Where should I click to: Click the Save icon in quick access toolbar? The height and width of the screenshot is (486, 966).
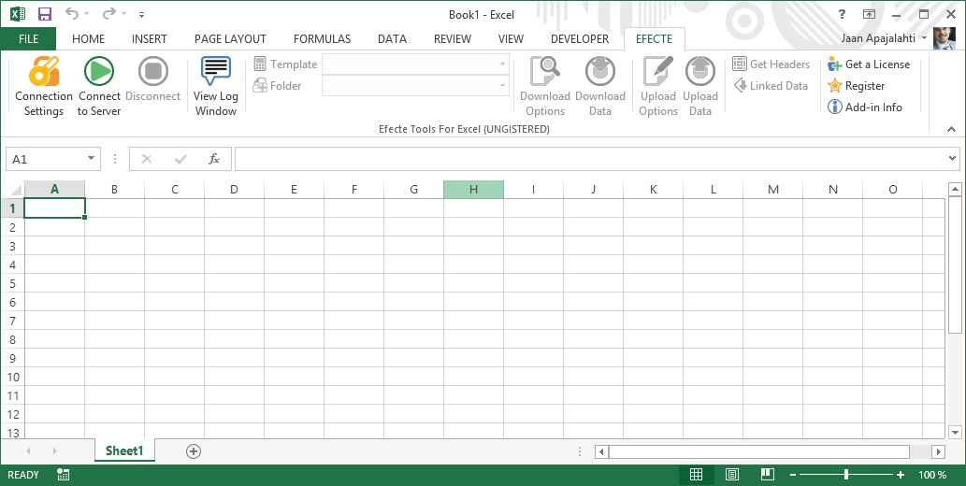(45, 14)
